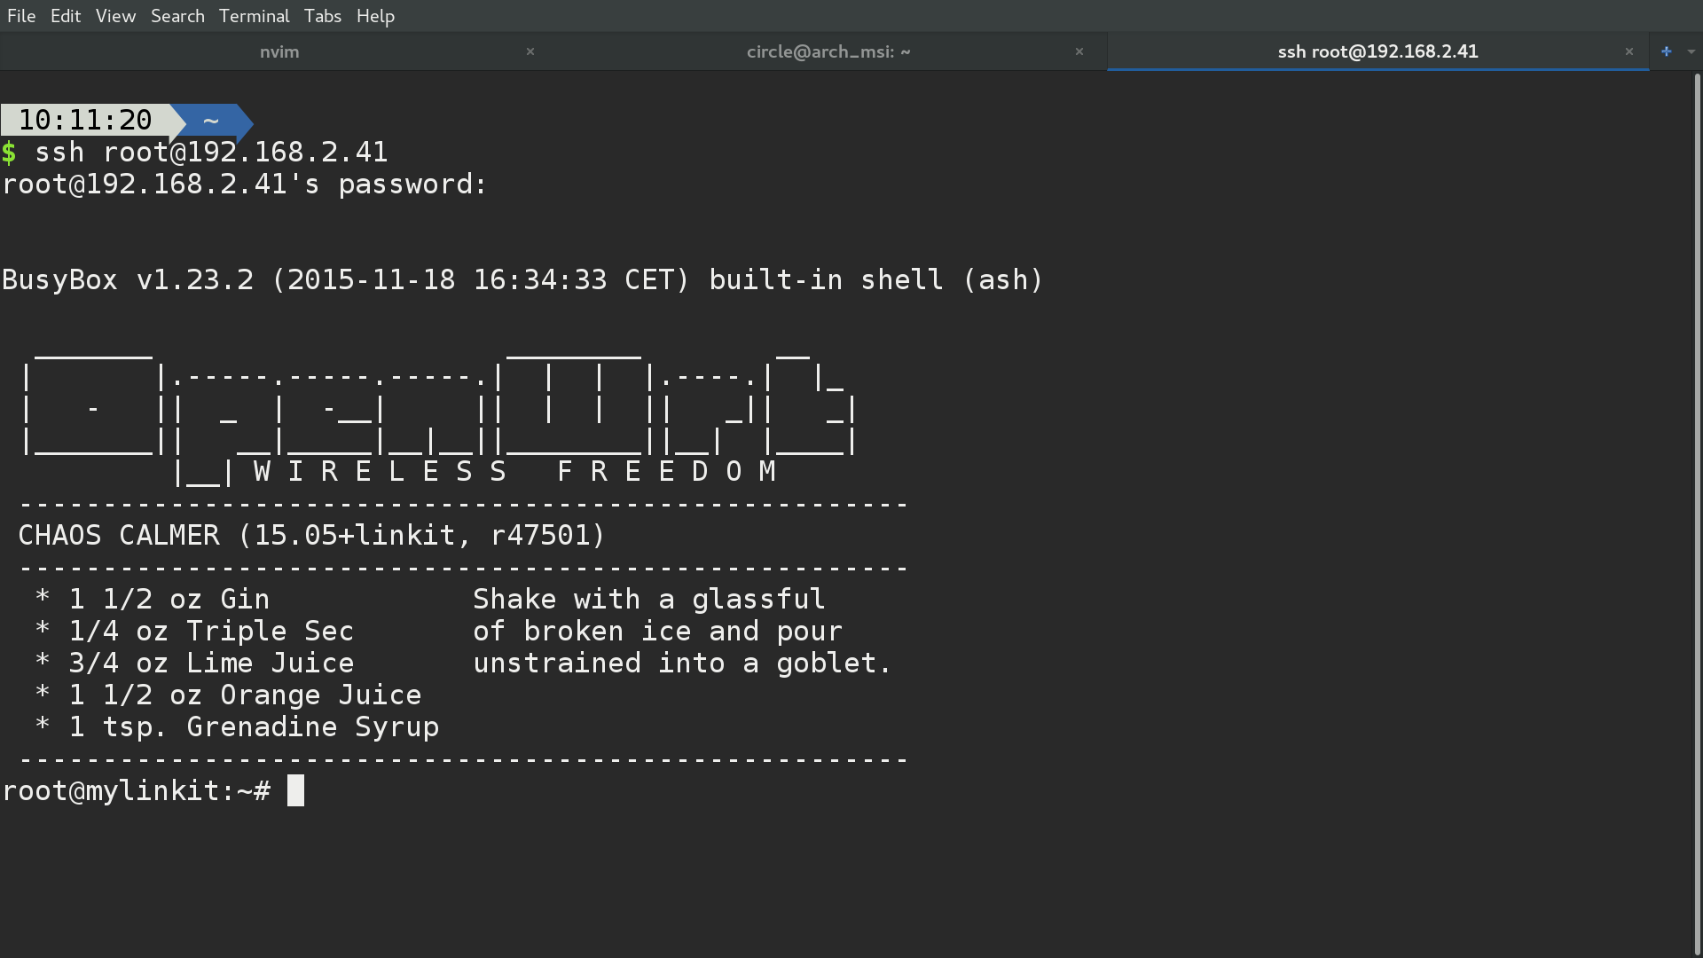The width and height of the screenshot is (1703, 958).
Task: Click the vertical scrollbar of the terminal
Action: pyautogui.click(x=1697, y=514)
